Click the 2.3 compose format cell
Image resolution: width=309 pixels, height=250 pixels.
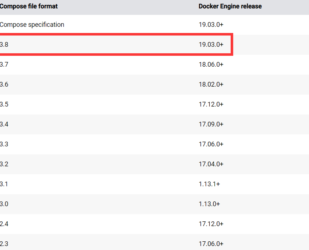coord(4,244)
